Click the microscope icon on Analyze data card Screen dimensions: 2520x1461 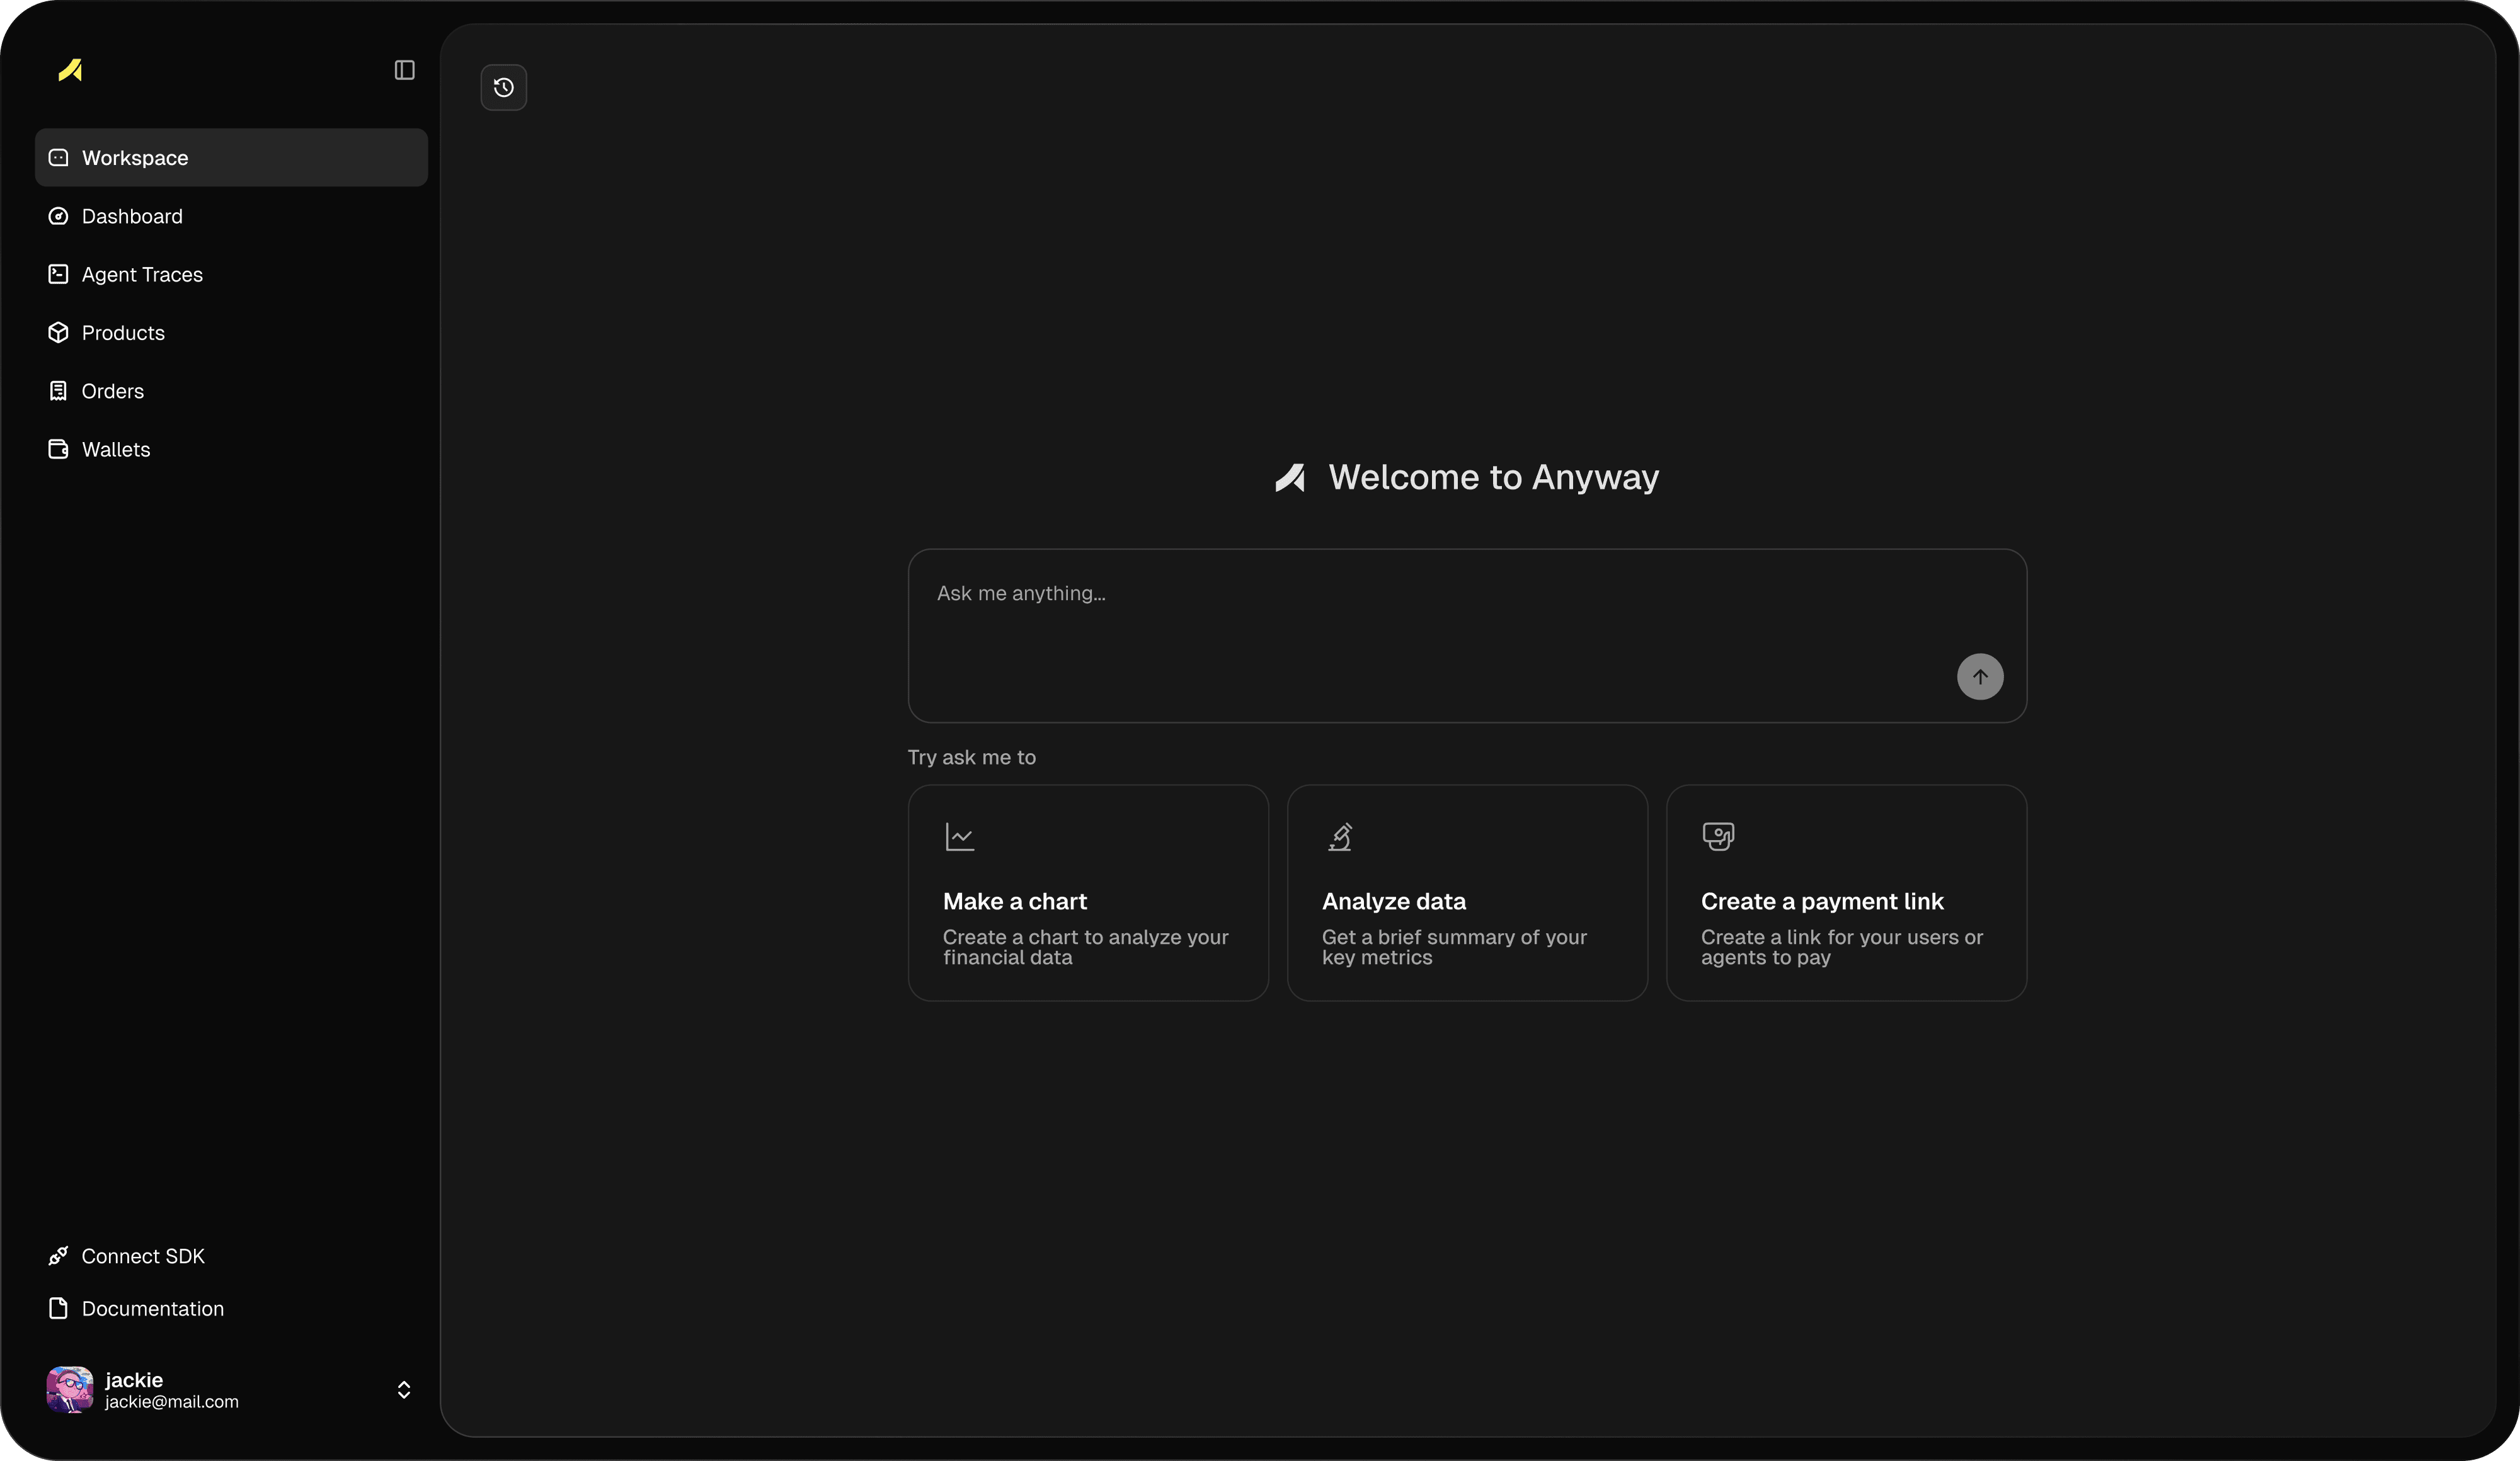1340,836
